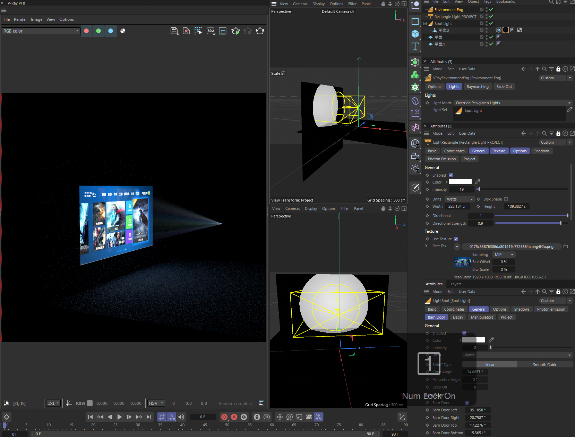575x437 pixels.
Task: Open keyframe selection settings gear
Action: click(x=244, y=417)
